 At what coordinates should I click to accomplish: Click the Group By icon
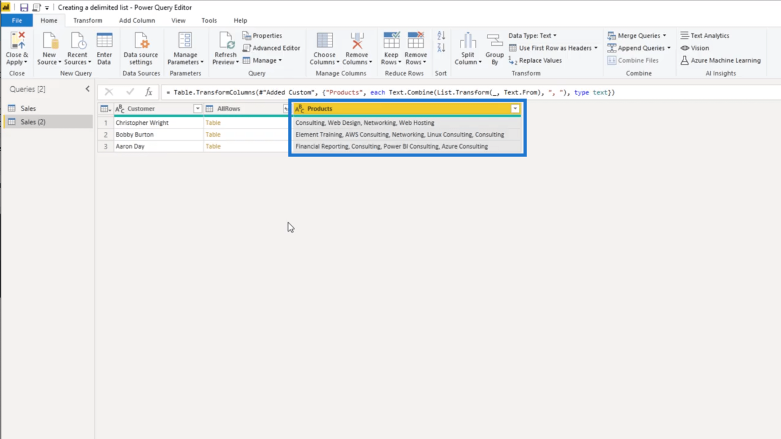click(495, 41)
